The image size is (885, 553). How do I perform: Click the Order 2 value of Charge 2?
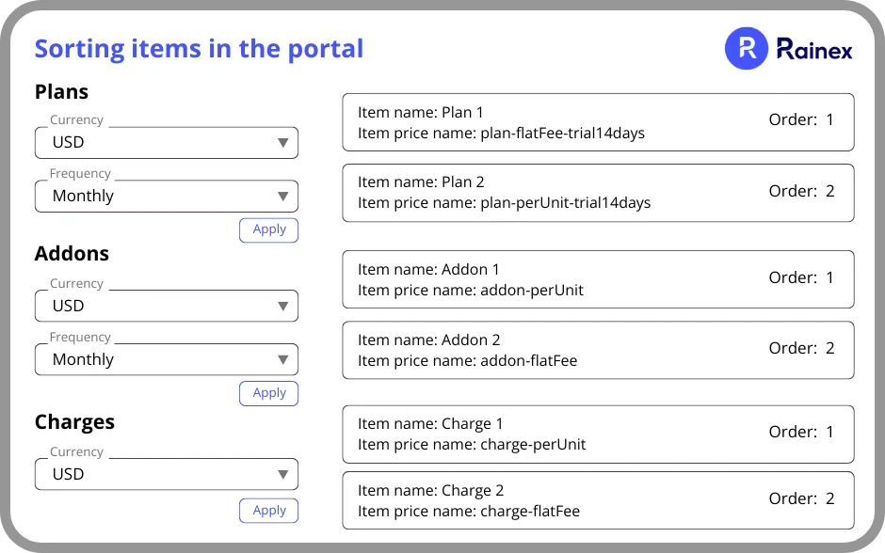(x=829, y=498)
